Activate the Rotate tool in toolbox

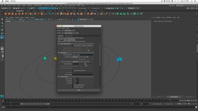(x=2, y=33)
